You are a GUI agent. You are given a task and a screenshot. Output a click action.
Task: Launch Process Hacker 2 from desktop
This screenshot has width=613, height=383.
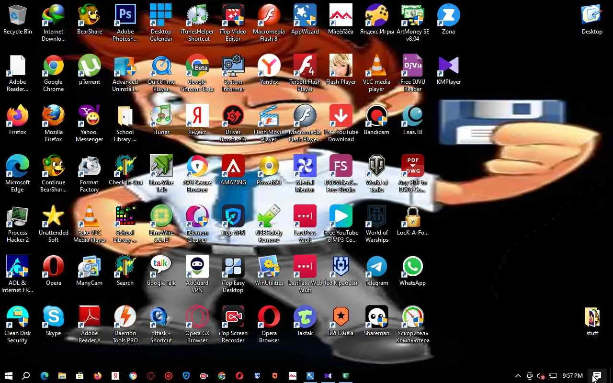click(18, 224)
